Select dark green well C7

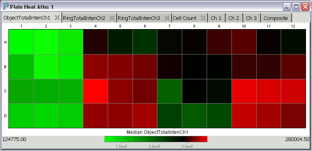[169, 91]
